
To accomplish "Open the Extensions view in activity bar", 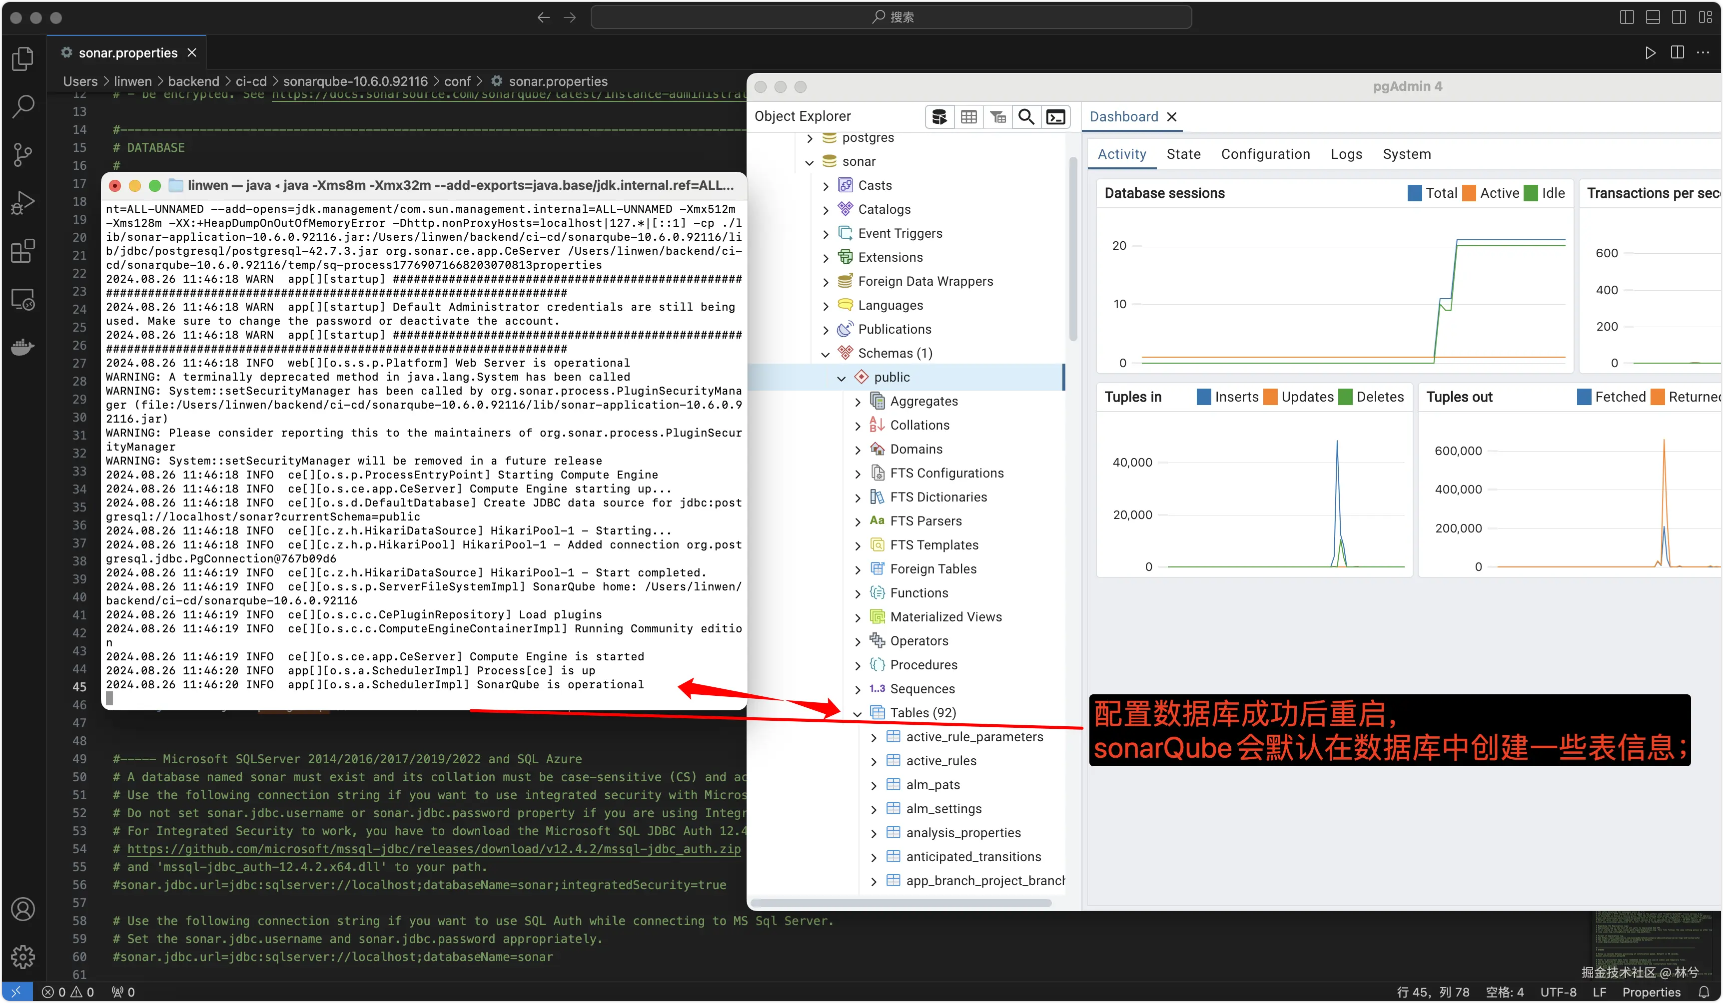I will coord(22,251).
